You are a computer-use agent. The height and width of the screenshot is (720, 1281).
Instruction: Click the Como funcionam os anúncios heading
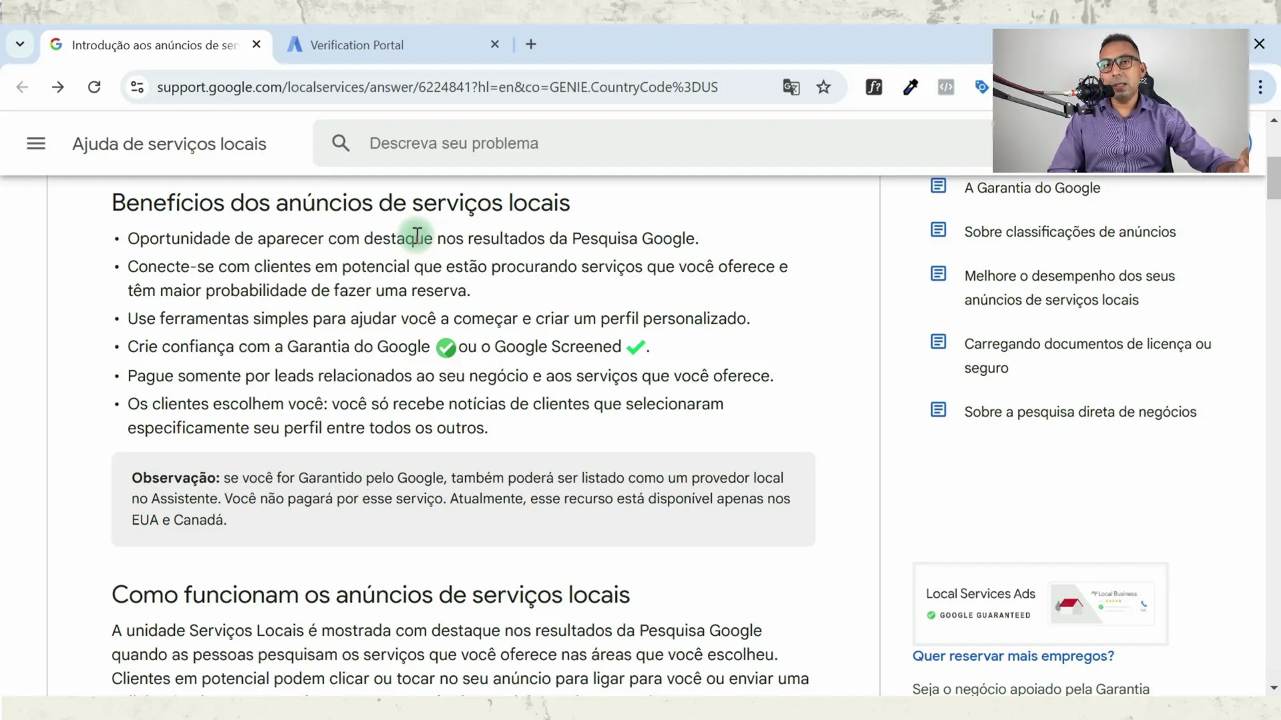[370, 595]
